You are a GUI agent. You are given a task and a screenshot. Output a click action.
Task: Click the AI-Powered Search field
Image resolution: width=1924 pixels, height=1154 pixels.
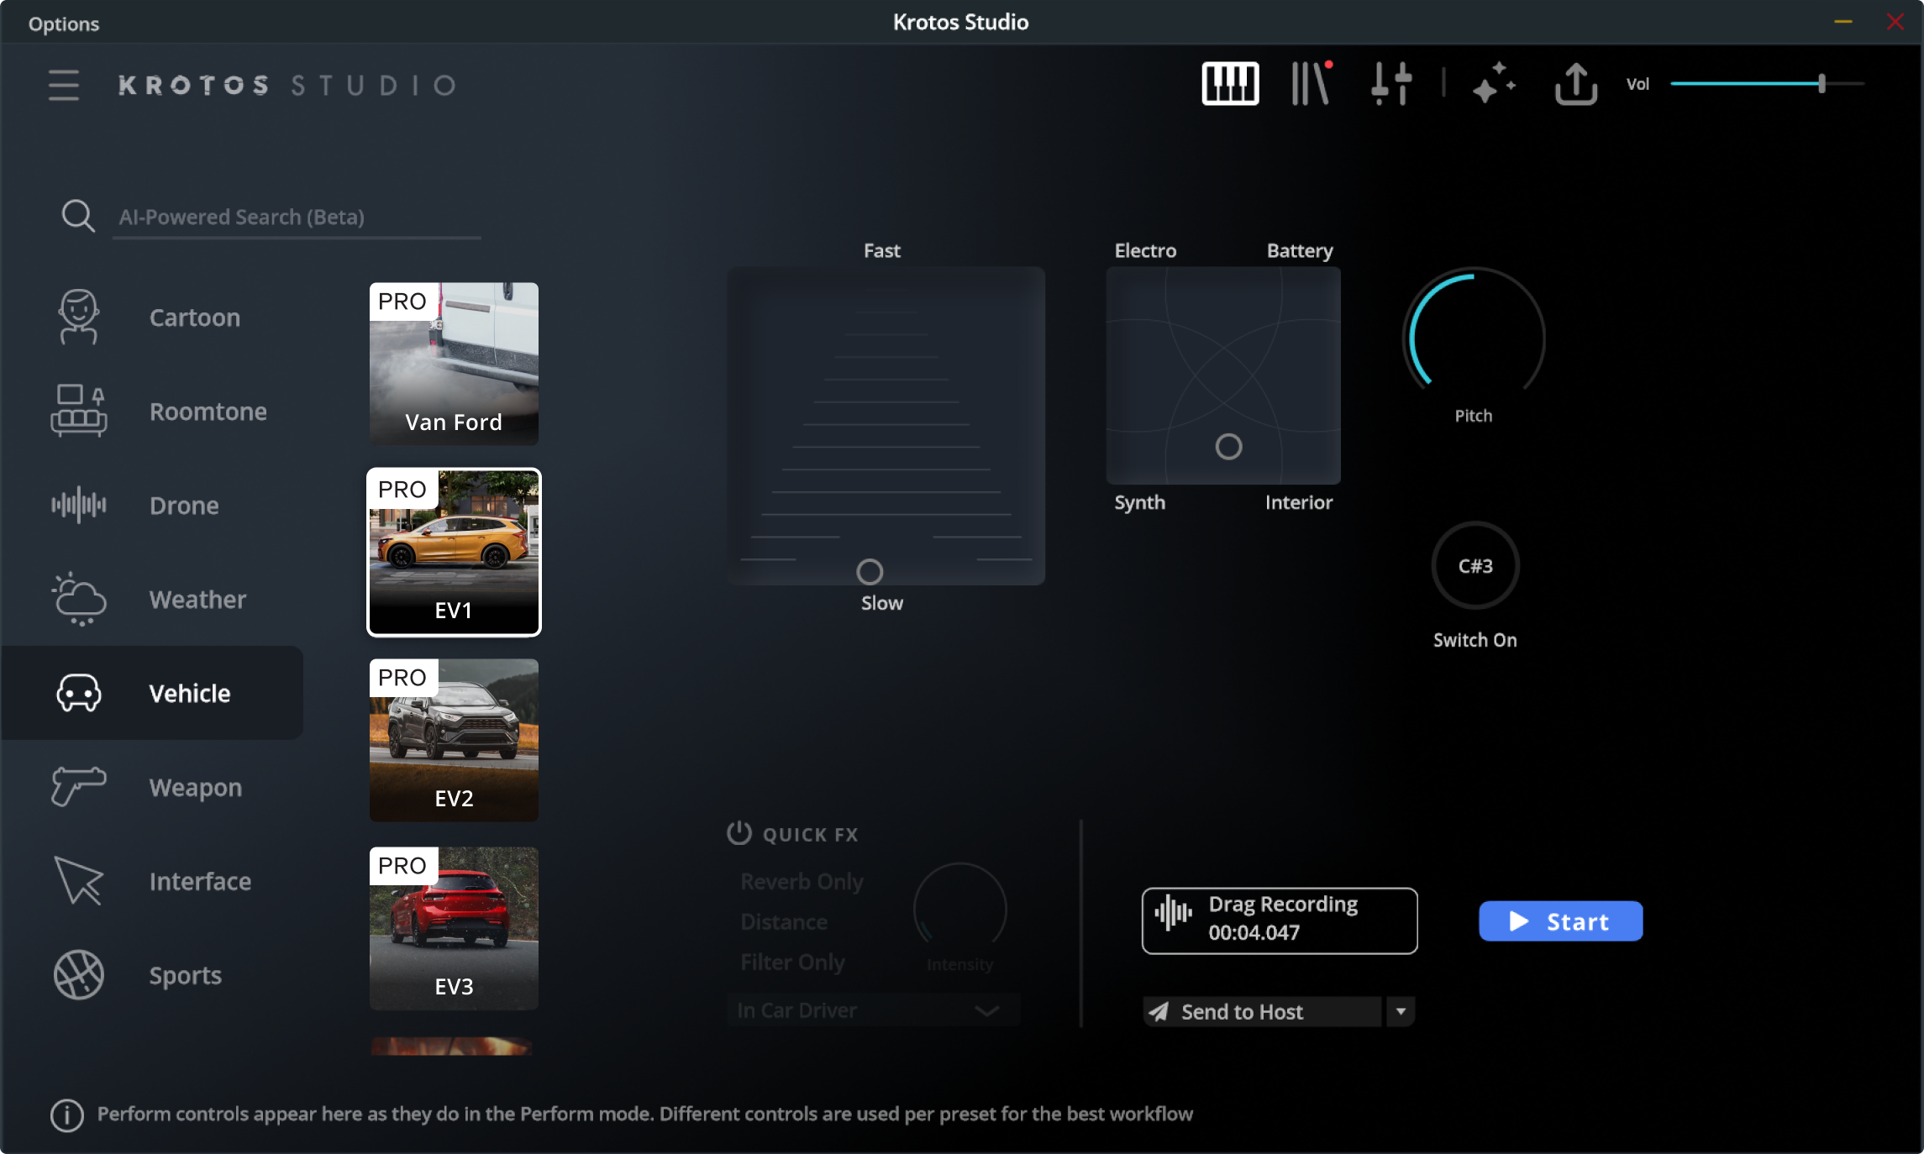(x=297, y=218)
